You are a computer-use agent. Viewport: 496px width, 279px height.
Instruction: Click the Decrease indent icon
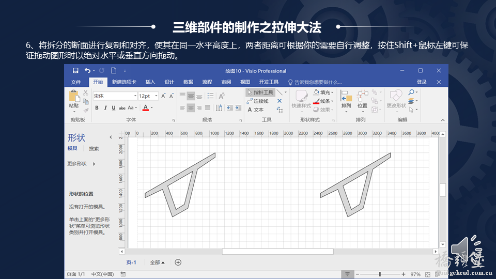pos(229,108)
